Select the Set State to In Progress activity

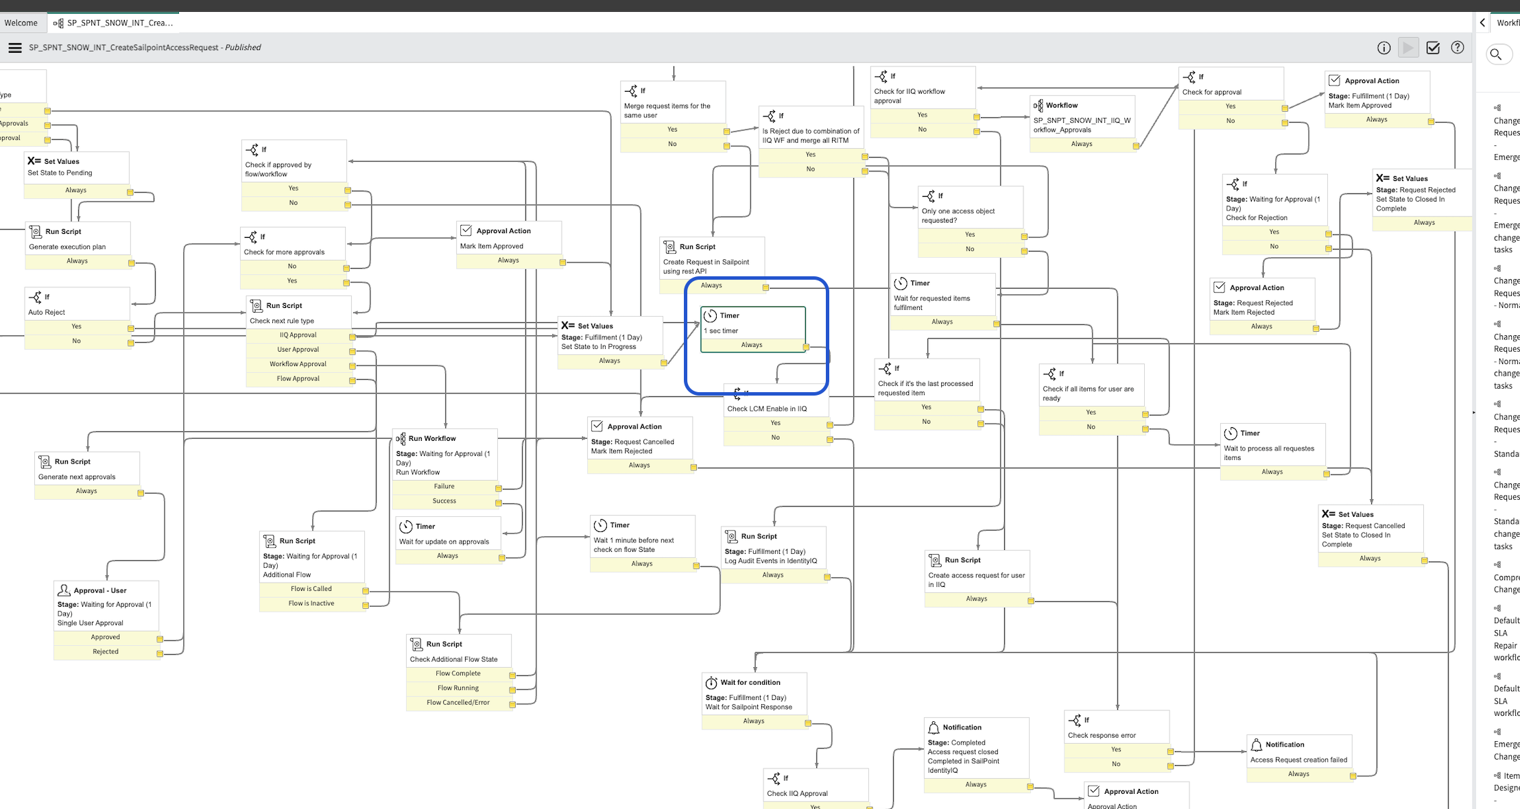pyautogui.click(x=610, y=342)
